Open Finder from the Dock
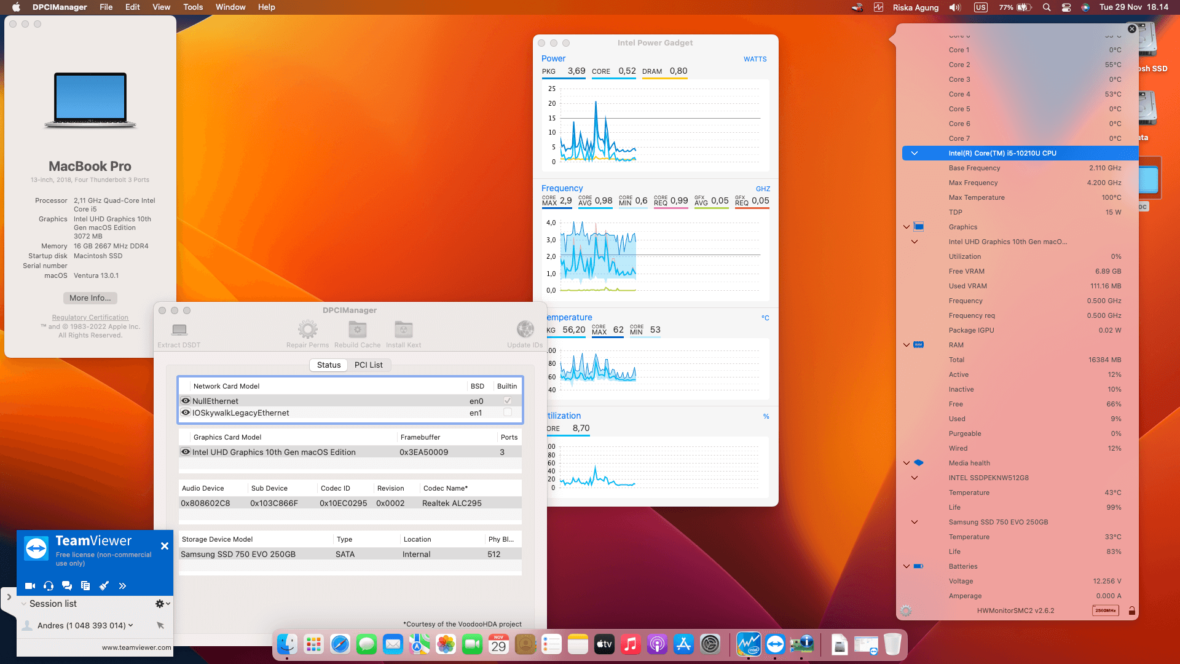This screenshot has height=664, width=1180. [287, 644]
